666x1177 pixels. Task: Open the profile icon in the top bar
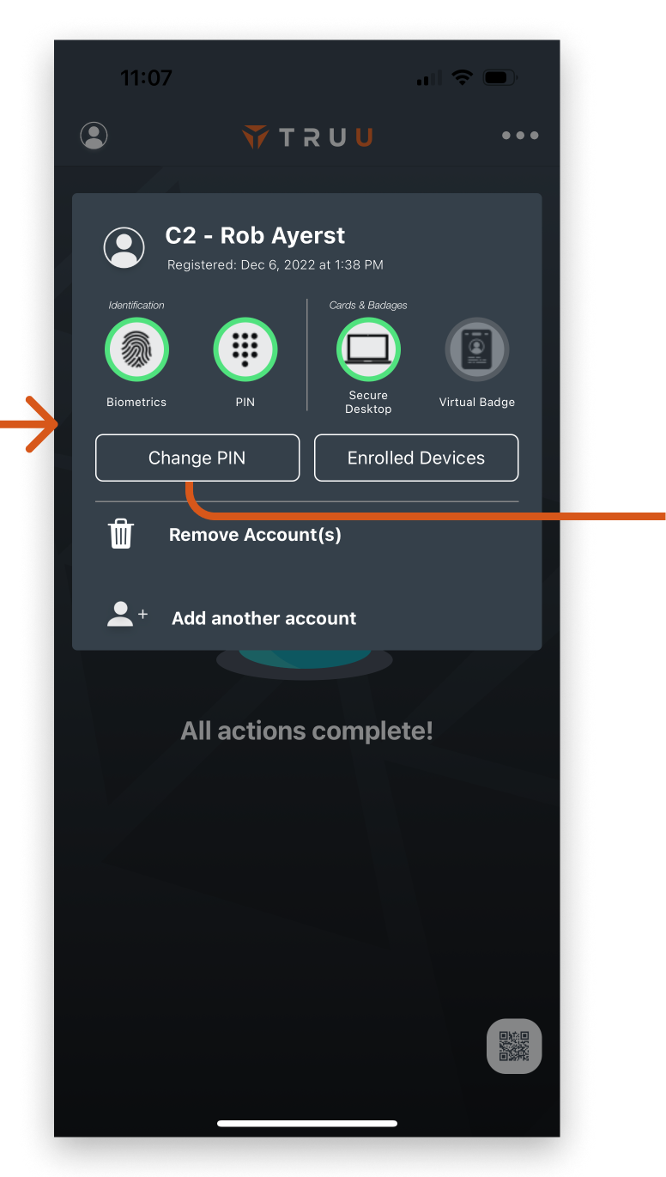(x=94, y=136)
